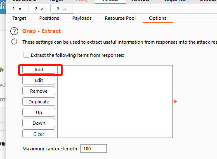Close Intruder attack tab 1
The width and height of the screenshot is (217, 159).
pyautogui.click(x=20, y=9)
